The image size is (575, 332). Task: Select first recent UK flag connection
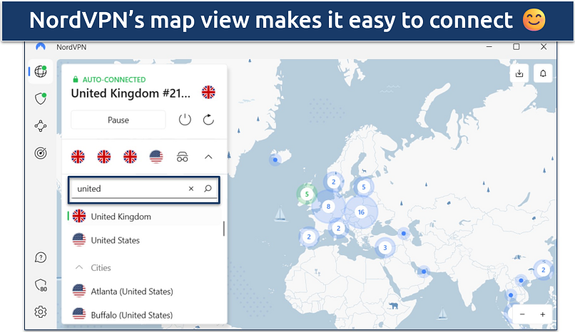pyautogui.click(x=78, y=157)
